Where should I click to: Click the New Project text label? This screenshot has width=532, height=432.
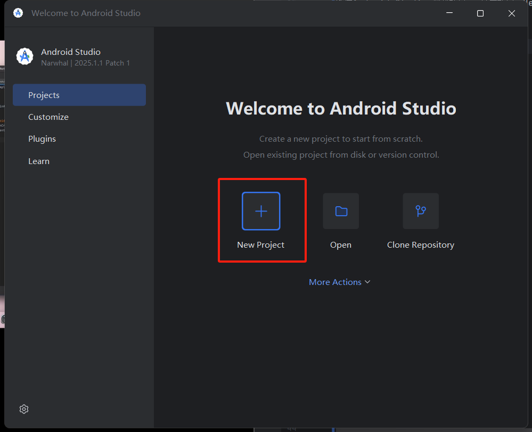pos(261,245)
